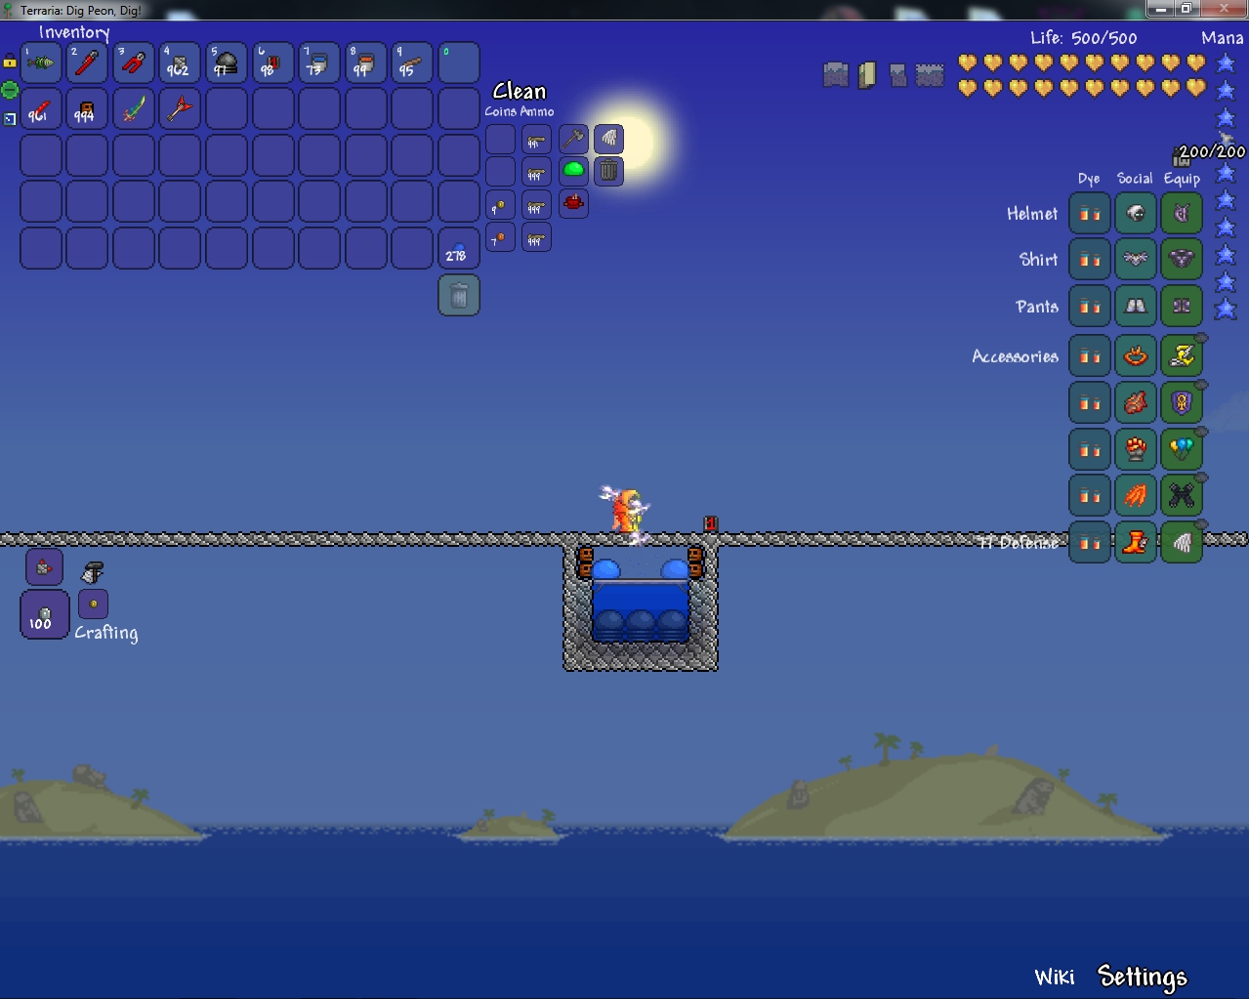Select the equipped Pants armor slot
Image resolution: width=1249 pixels, height=999 pixels.
(1182, 306)
